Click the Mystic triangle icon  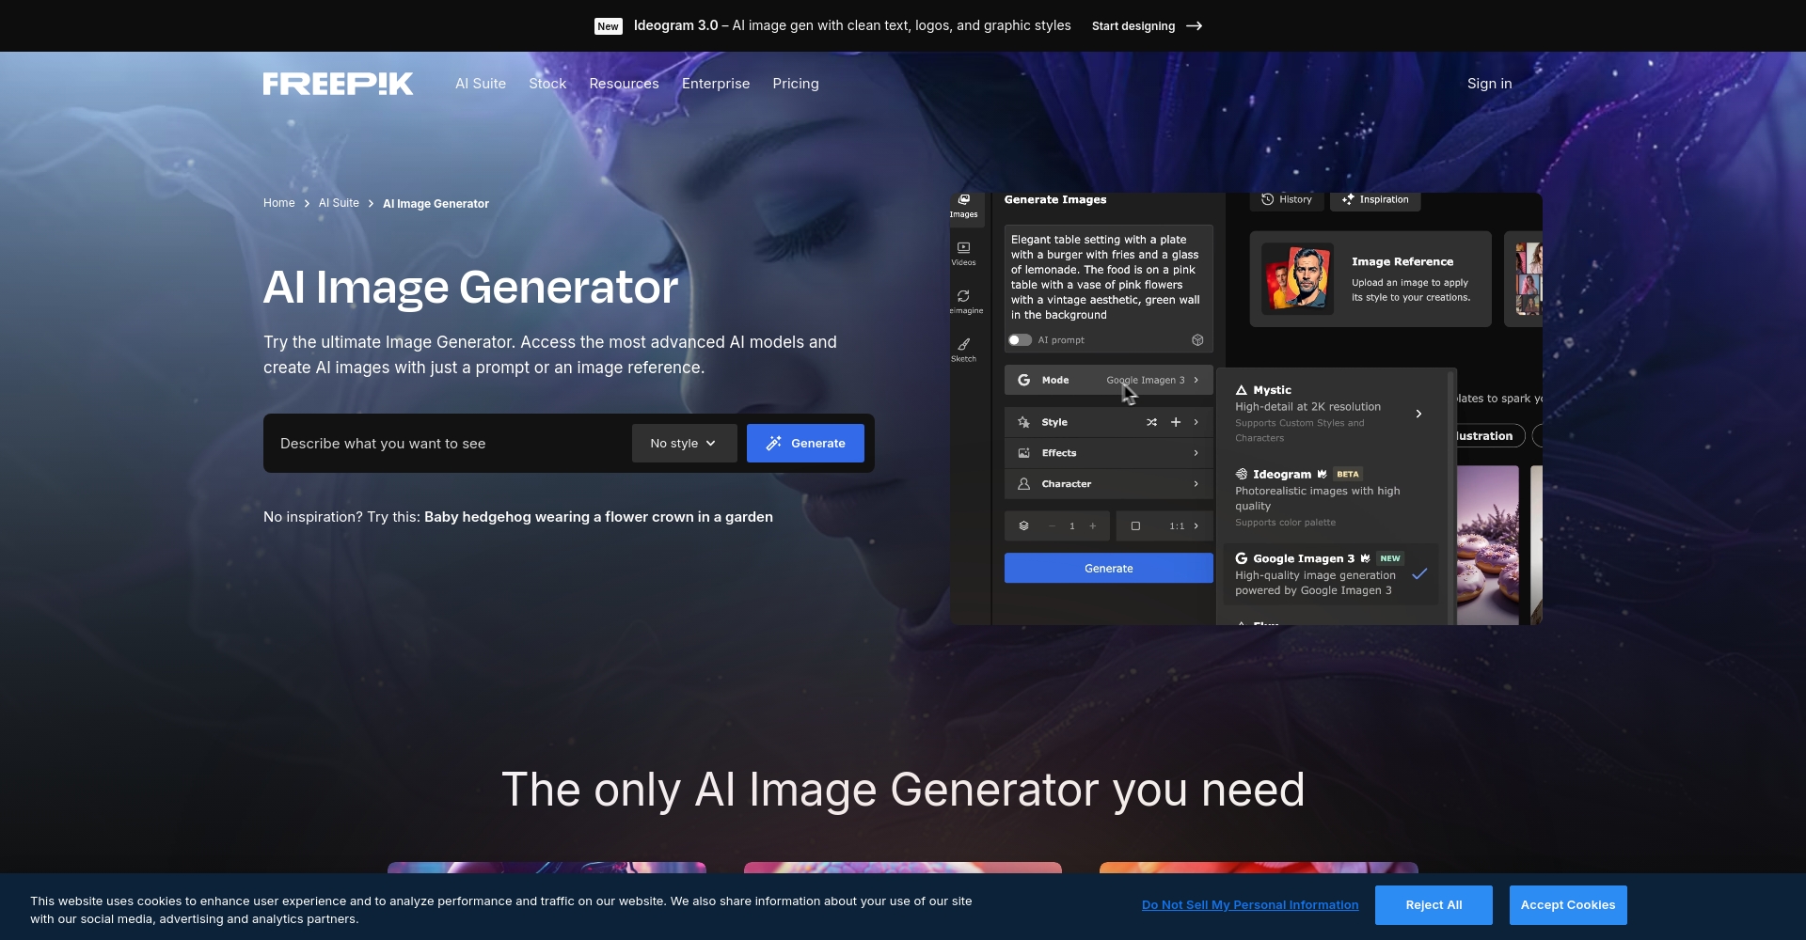coord(1242,390)
